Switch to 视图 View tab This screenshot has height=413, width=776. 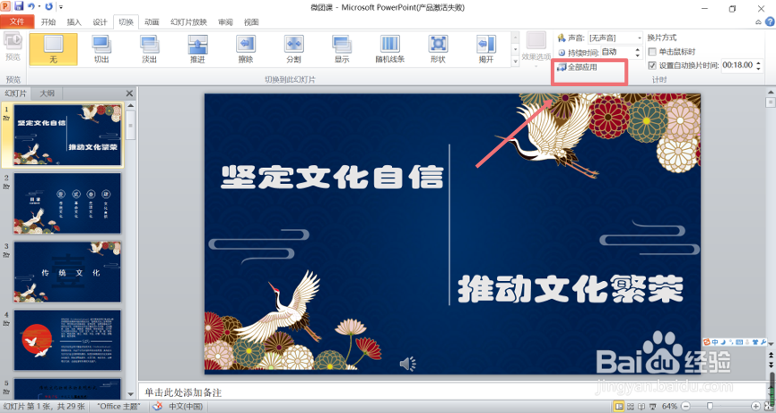point(251,22)
